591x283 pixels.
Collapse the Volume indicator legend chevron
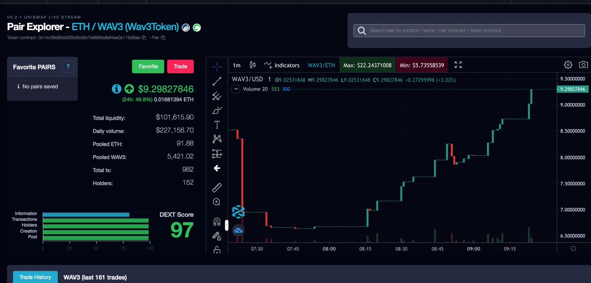tap(235, 89)
